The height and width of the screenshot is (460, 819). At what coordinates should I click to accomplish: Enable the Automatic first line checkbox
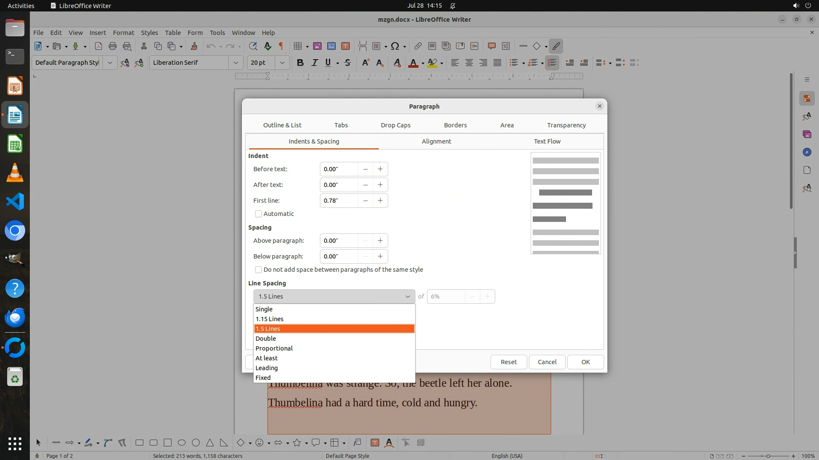point(258,214)
